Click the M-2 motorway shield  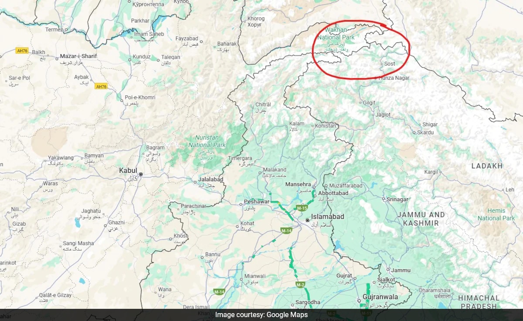(x=300, y=284)
